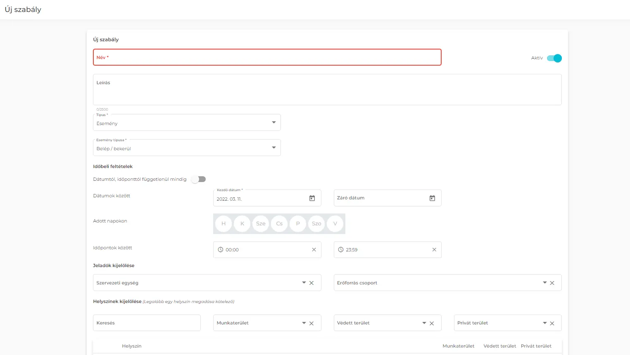Select Sze weekday button
This screenshot has height=355, width=630.
(x=261, y=224)
